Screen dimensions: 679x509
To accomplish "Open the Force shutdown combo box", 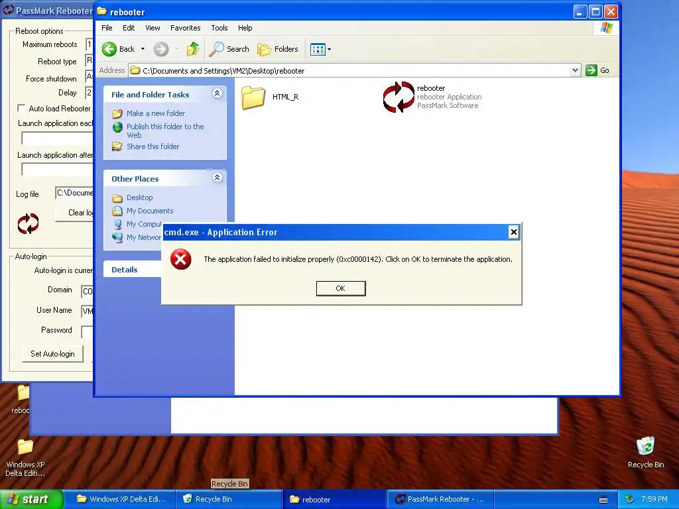I will tap(90, 77).
